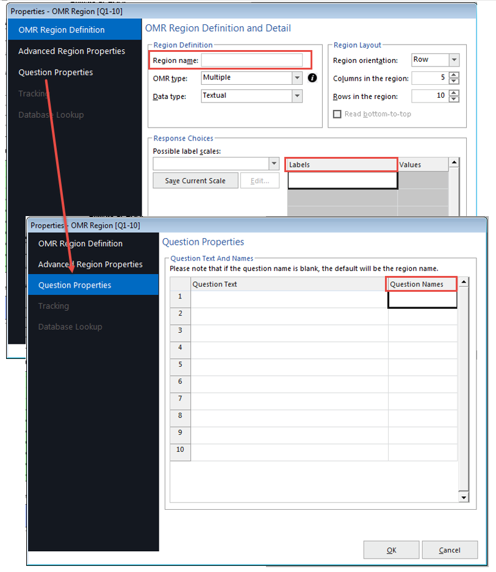This screenshot has height=572, width=496.
Task: Click the first Labels cell
Action: click(x=342, y=180)
